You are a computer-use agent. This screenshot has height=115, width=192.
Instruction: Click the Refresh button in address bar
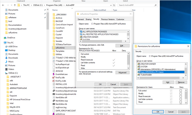click(x=114, y=5)
